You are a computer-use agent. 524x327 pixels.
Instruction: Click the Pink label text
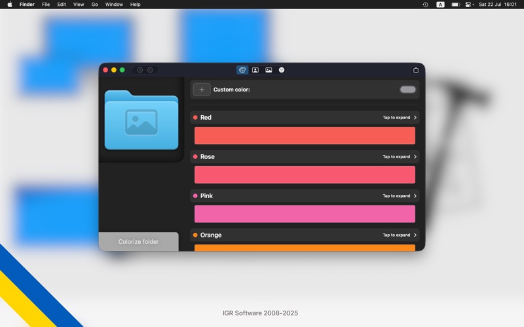tap(206, 196)
